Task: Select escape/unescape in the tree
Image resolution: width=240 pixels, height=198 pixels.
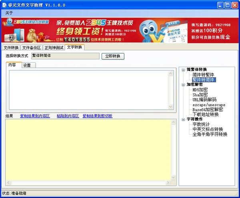Action: point(209,105)
